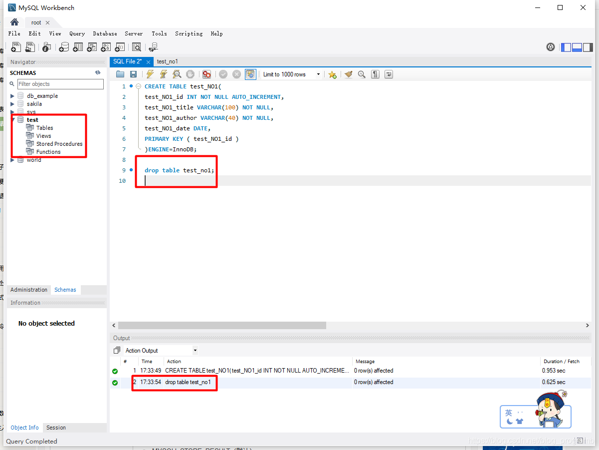Click the Commit transaction icon
The image size is (599, 450).
(x=223, y=74)
